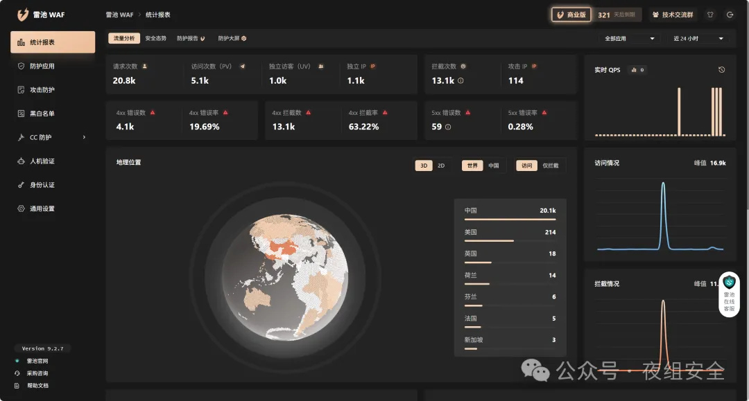Select the 中国 map scope
Image resolution: width=749 pixels, height=401 pixels.
click(494, 166)
